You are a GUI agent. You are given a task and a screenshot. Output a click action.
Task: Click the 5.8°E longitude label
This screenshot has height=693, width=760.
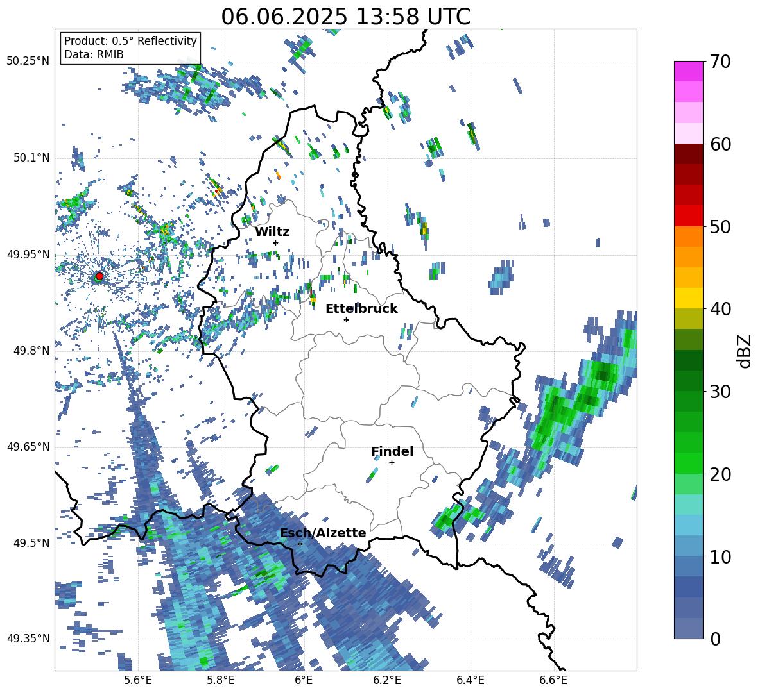tap(221, 680)
